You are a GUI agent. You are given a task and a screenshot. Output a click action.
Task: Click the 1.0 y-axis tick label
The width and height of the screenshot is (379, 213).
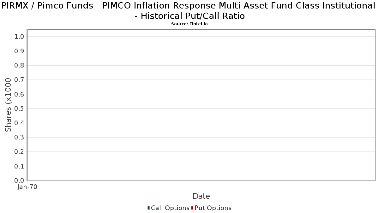19,37
